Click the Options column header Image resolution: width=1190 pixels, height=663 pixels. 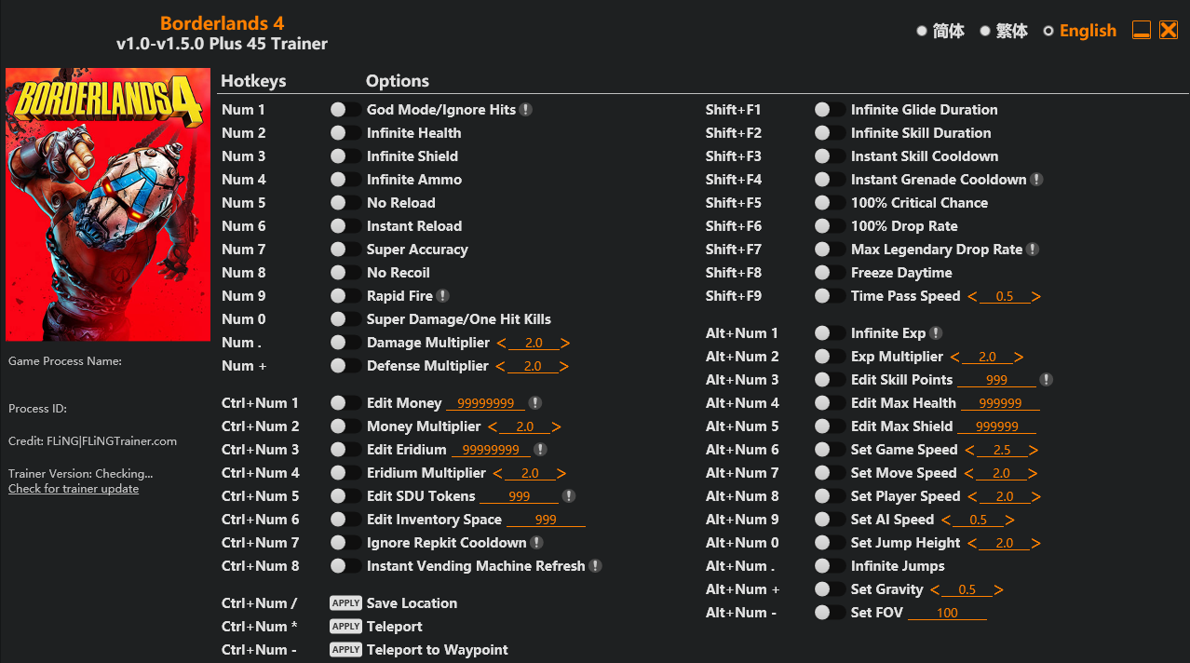point(398,81)
